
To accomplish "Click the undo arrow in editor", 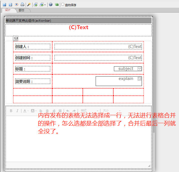I will (68, 111).
